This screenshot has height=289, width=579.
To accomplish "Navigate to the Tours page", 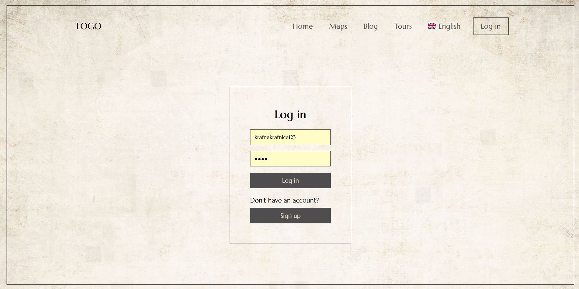I will click(x=403, y=26).
